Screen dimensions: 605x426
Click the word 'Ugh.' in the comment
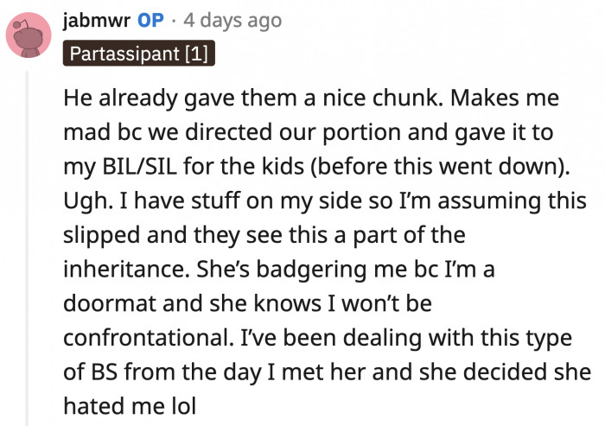[x=85, y=200]
